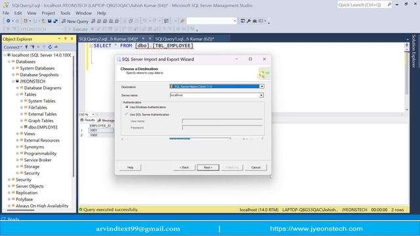This screenshot has width=420, height=236.
Task: Select Use Windows Authentication radio
Action: click(x=127, y=107)
